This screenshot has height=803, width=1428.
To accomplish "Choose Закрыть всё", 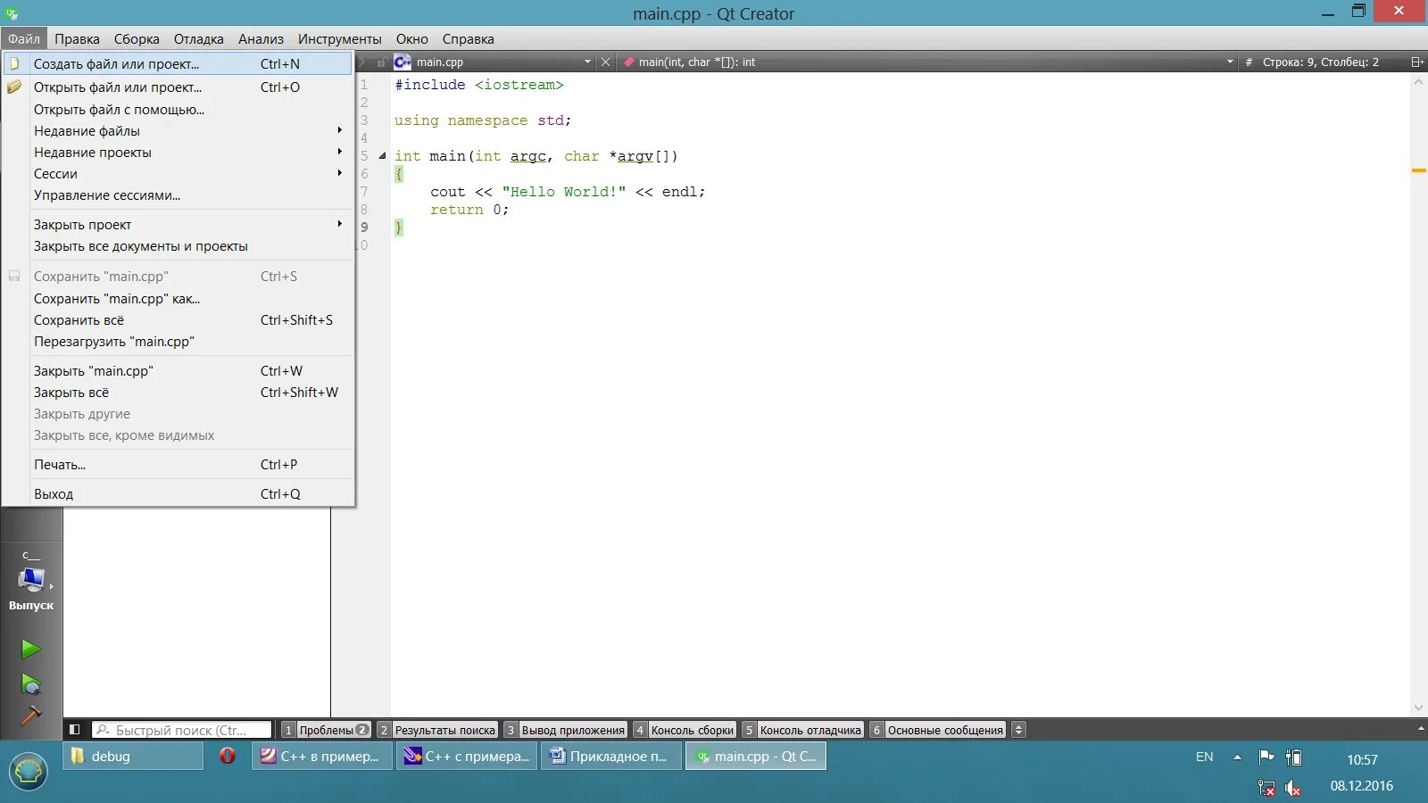I will (x=178, y=392).
